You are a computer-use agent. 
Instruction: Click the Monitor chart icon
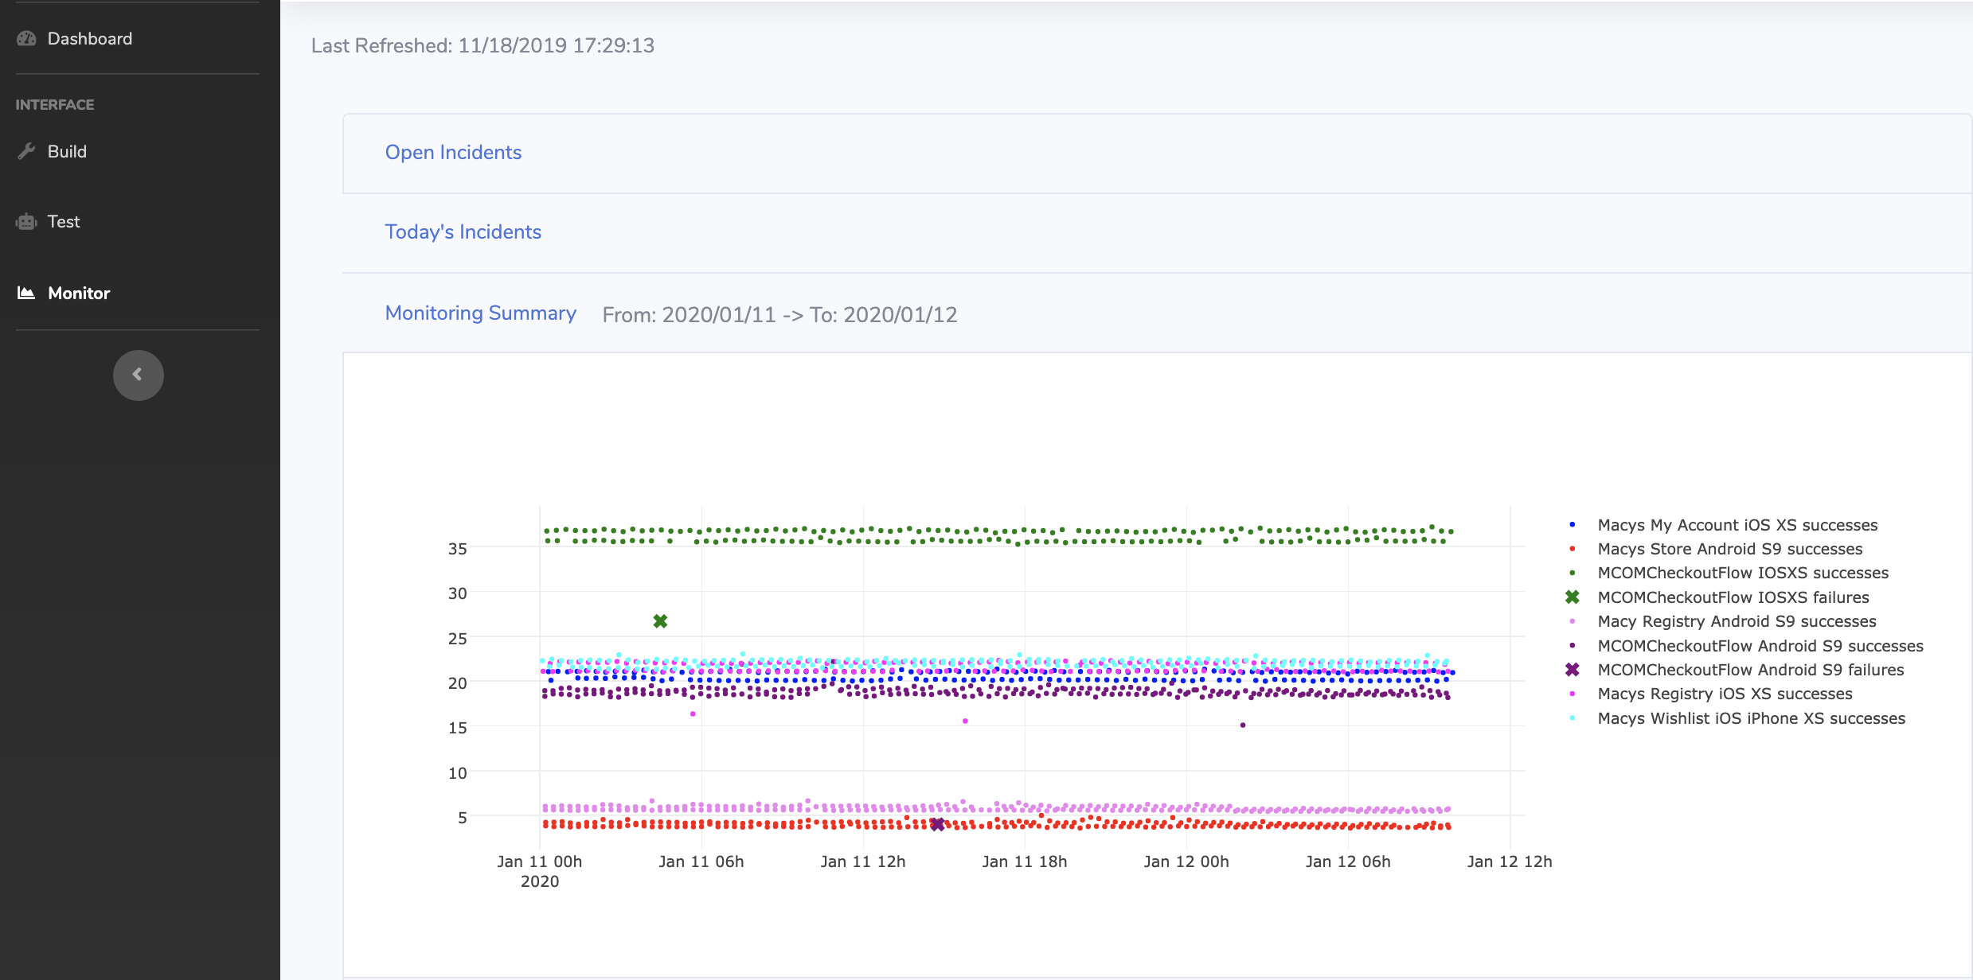(26, 293)
